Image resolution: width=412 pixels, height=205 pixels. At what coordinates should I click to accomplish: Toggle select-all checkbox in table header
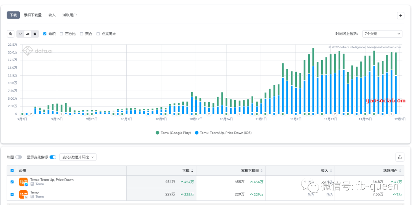[x=12, y=171]
